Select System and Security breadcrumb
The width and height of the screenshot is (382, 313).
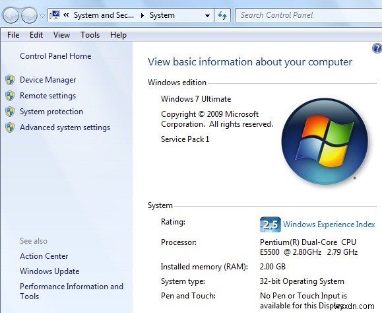pos(104,15)
